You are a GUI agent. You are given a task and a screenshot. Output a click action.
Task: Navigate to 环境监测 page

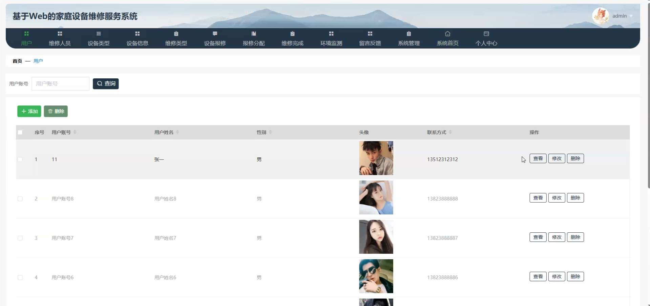click(x=331, y=43)
